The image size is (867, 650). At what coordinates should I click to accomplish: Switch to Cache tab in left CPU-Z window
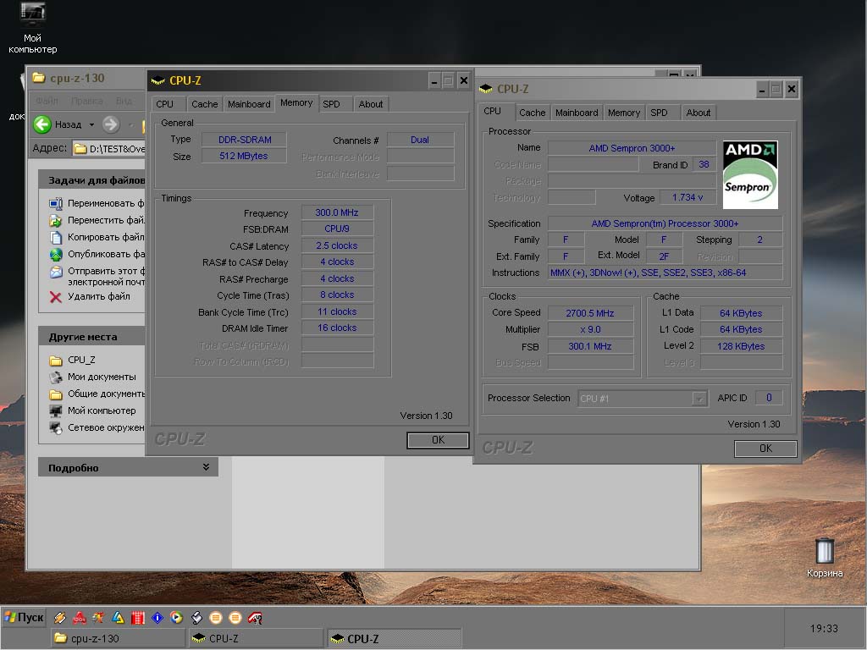205,104
